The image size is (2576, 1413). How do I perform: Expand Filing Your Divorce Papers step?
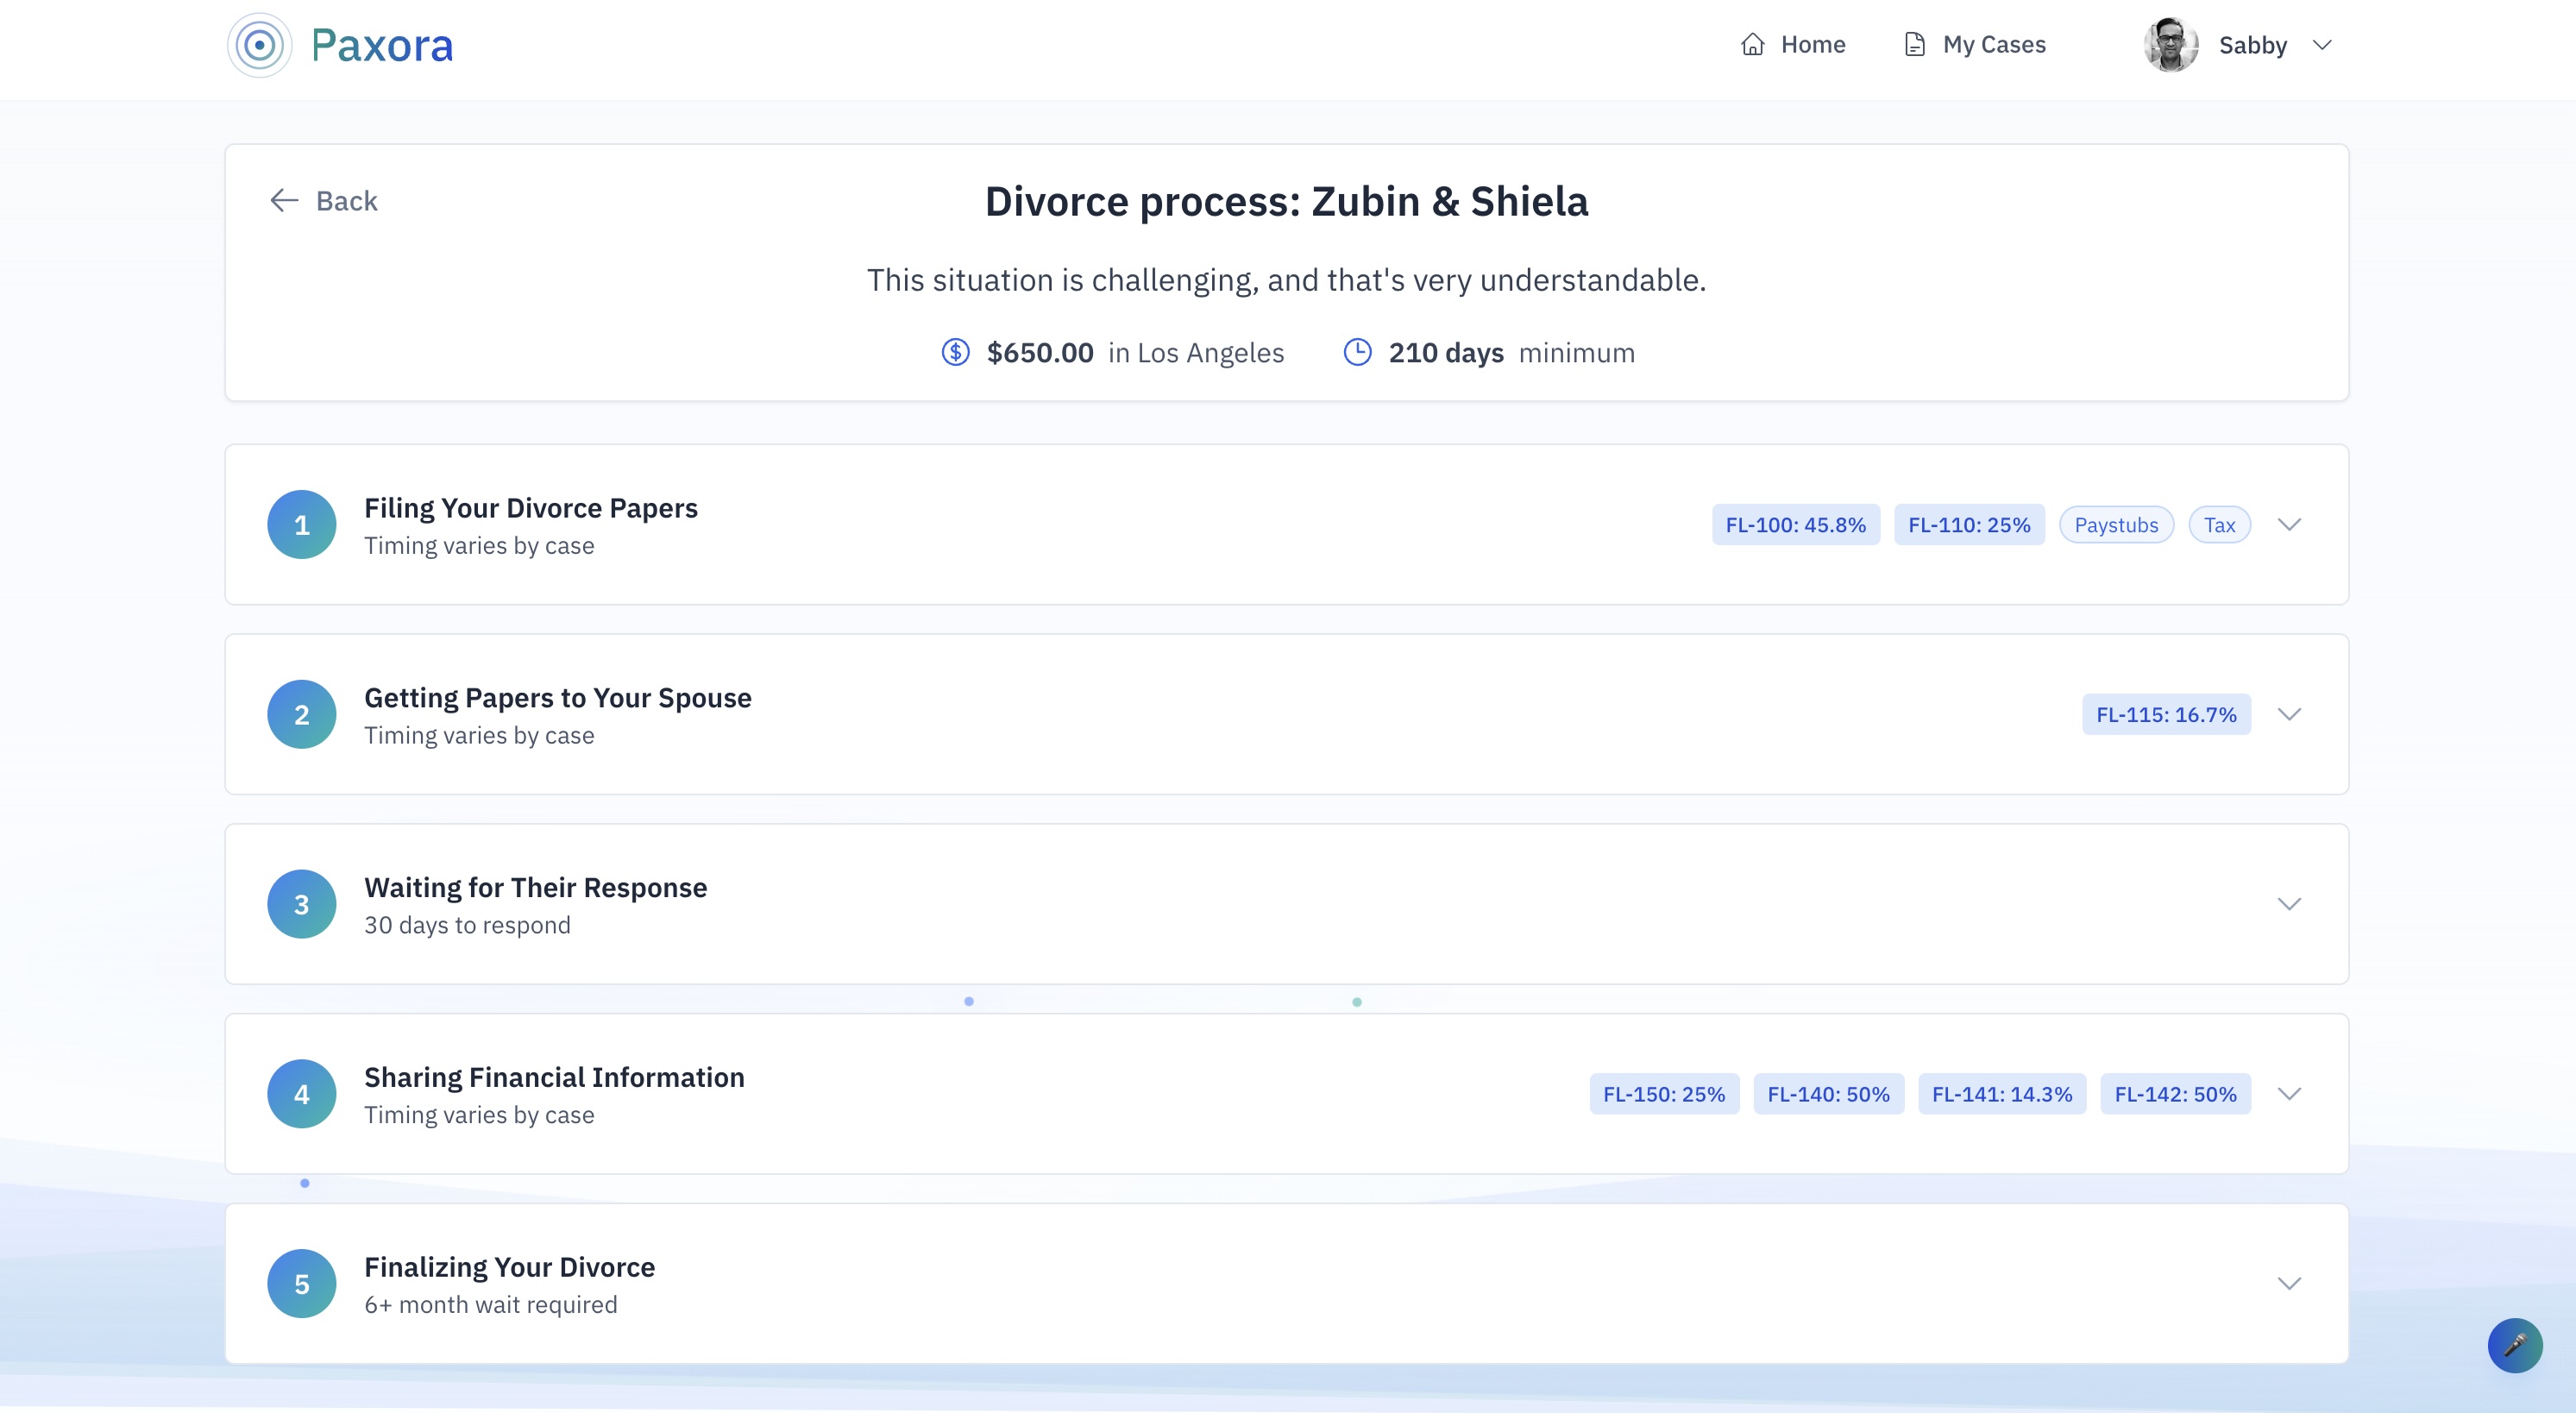(2289, 525)
